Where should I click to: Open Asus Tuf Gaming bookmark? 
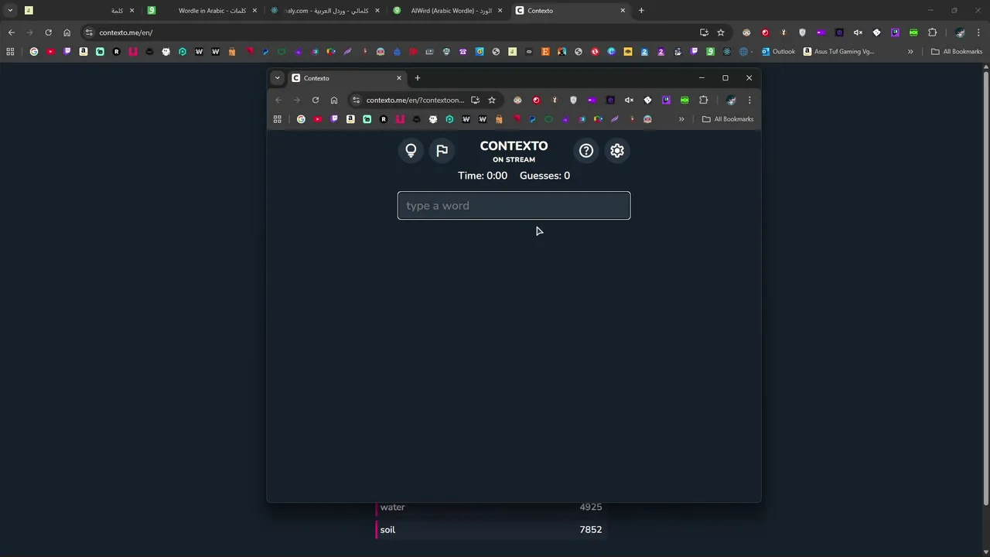pyautogui.click(x=838, y=52)
